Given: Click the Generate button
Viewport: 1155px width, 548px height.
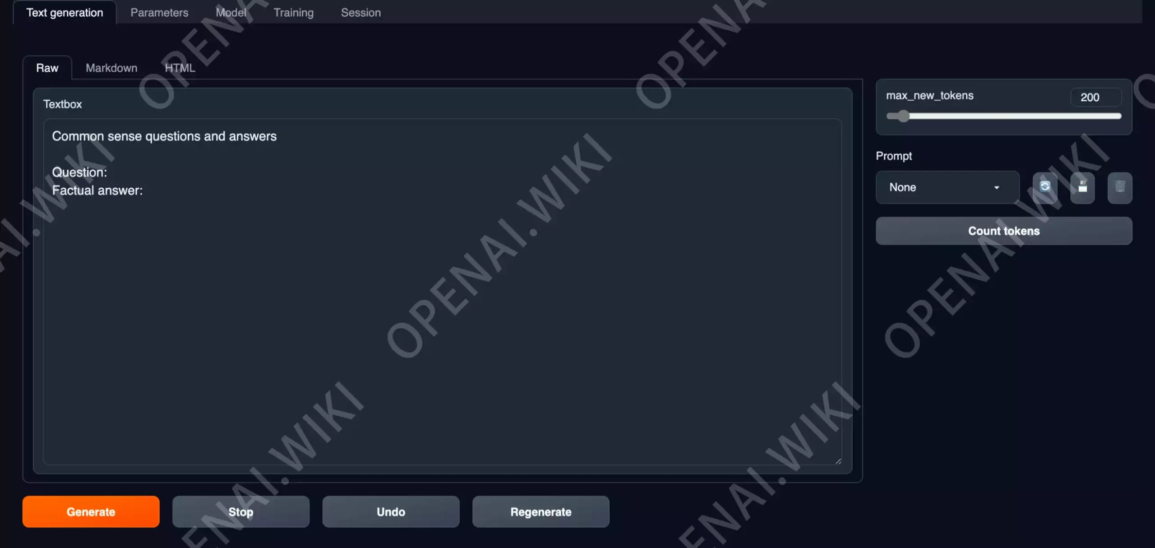Looking at the screenshot, I should [x=91, y=511].
